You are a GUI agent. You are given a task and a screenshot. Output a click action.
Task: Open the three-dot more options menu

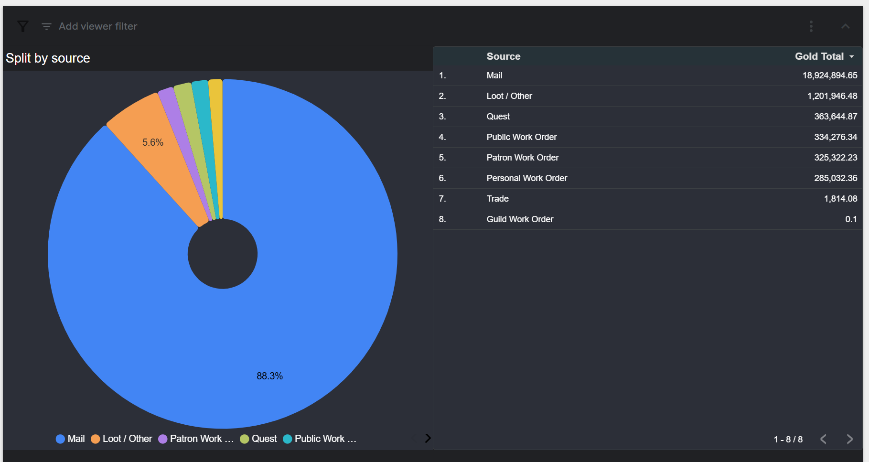[811, 26]
